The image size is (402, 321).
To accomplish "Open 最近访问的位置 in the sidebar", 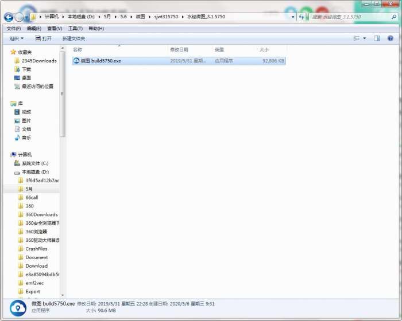I will 33,87.
